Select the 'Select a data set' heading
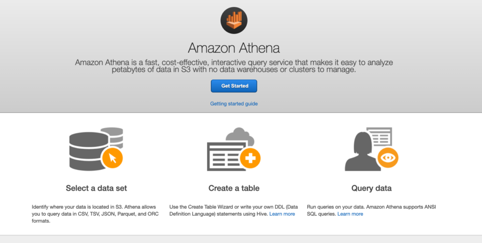Viewport: 482px width, 243px height. (x=96, y=188)
